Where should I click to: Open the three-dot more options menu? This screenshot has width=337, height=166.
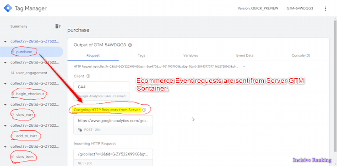325,9
